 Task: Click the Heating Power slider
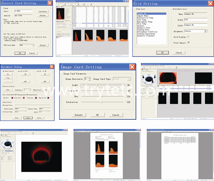33,105
